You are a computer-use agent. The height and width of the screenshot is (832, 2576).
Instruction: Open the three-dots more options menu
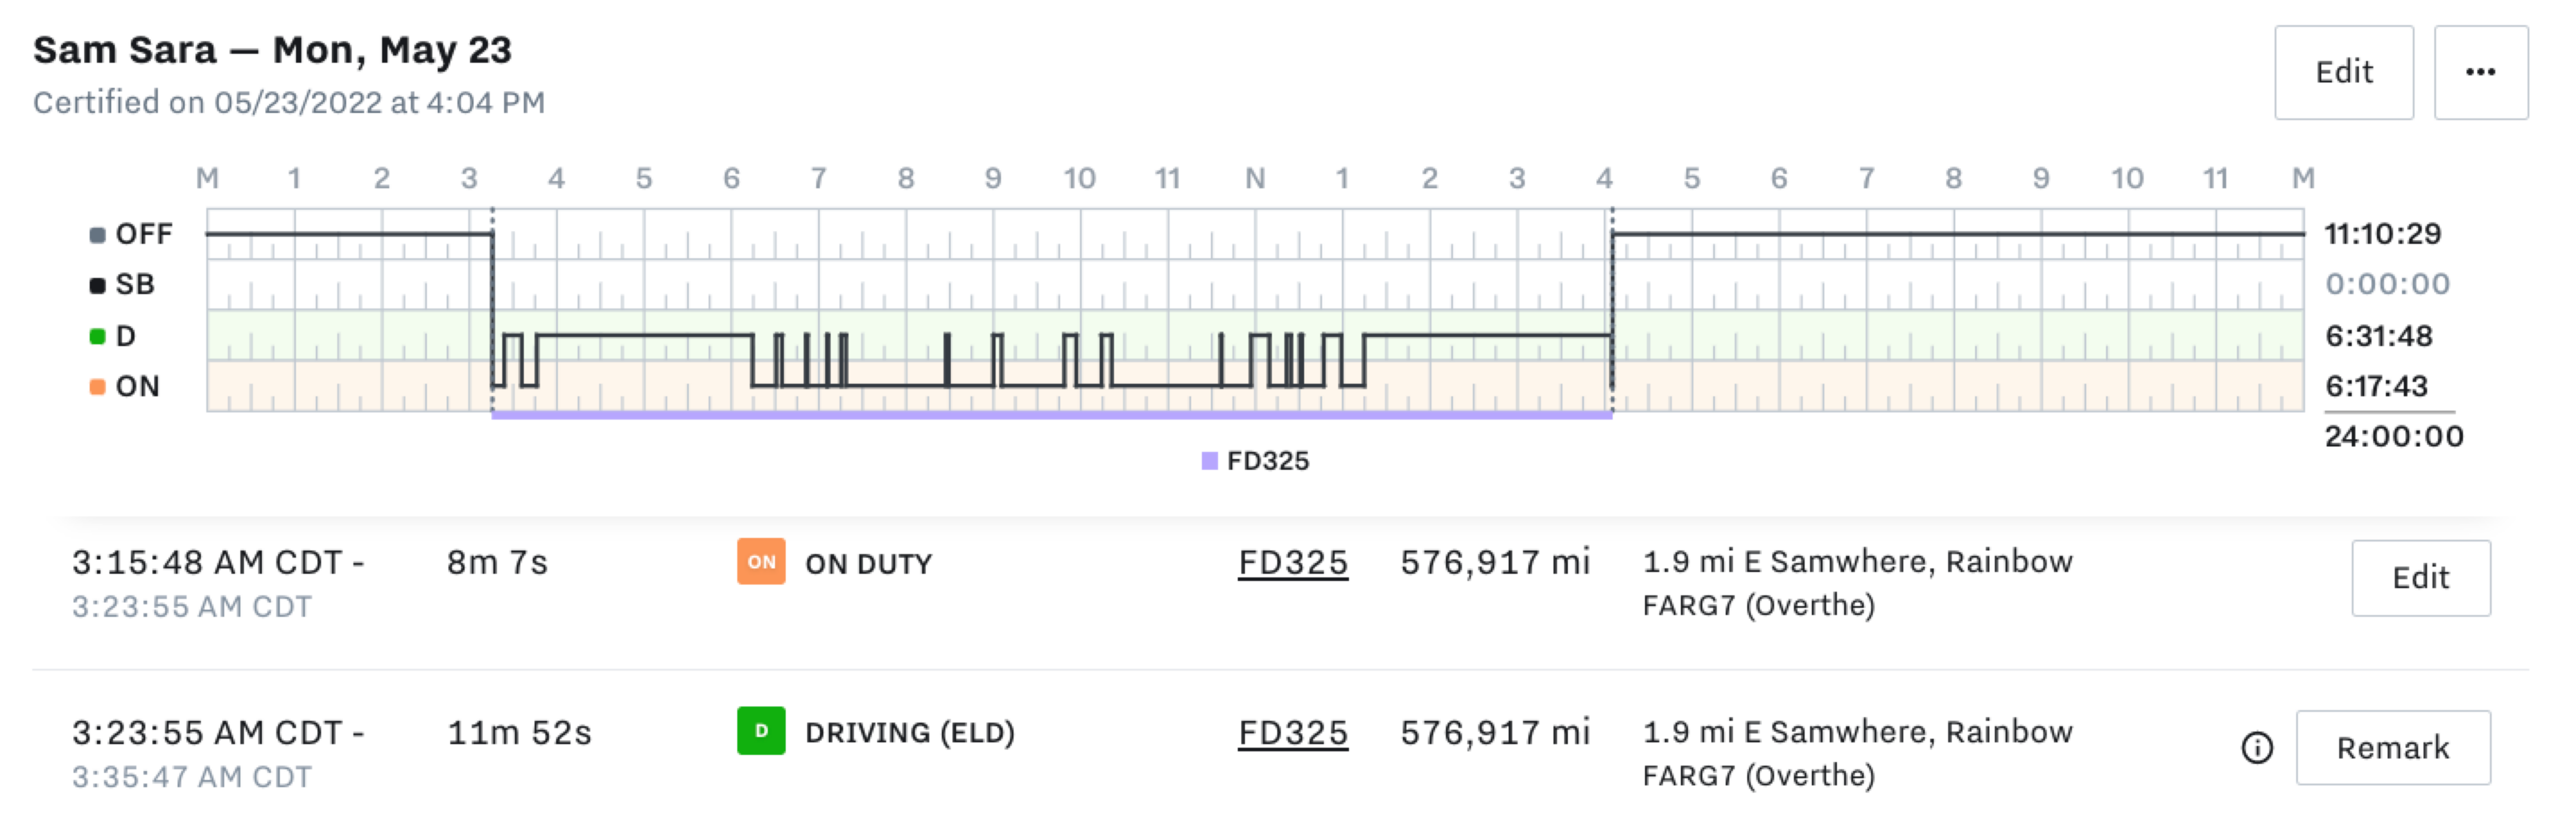coord(2480,72)
